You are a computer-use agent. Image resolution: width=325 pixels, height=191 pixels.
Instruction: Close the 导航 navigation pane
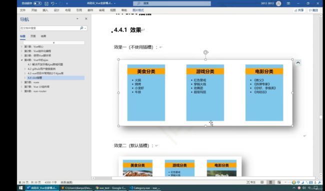[86, 18]
